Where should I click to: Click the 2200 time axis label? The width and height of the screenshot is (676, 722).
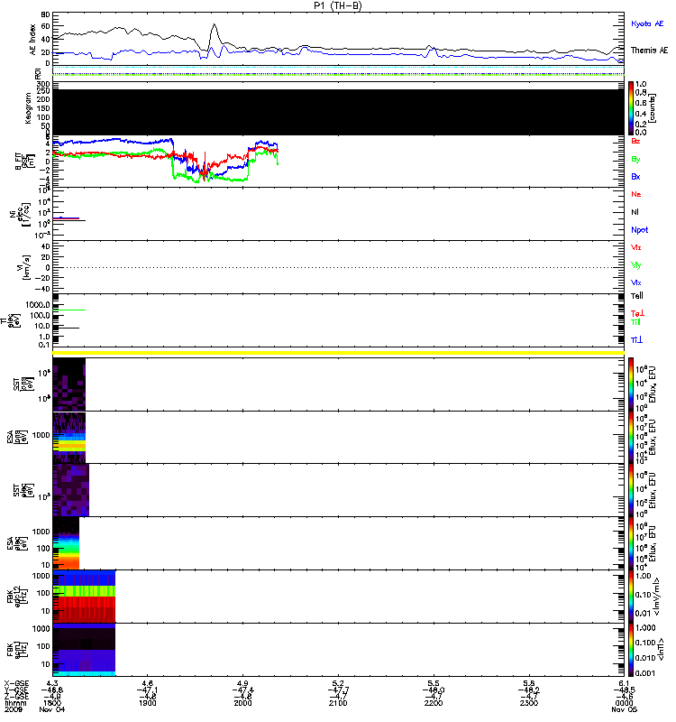(434, 703)
